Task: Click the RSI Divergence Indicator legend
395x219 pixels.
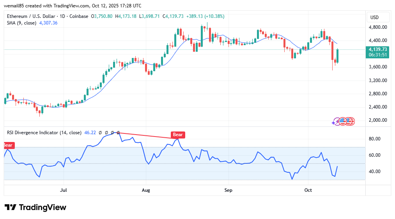Action: (44, 133)
